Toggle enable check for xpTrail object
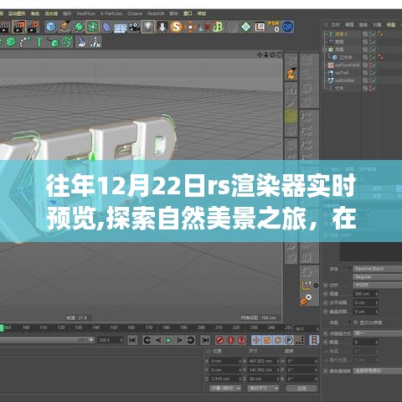This screenshot has height=402, width=402. point(373,73)
